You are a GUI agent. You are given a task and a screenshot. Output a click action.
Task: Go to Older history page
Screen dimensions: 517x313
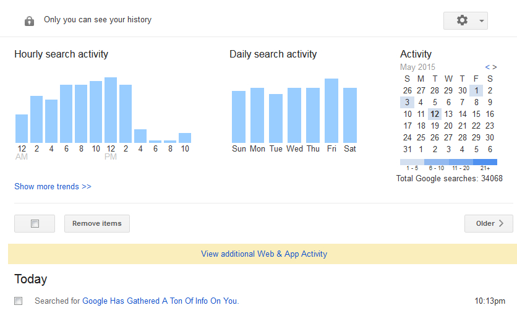tap(489, 223)
